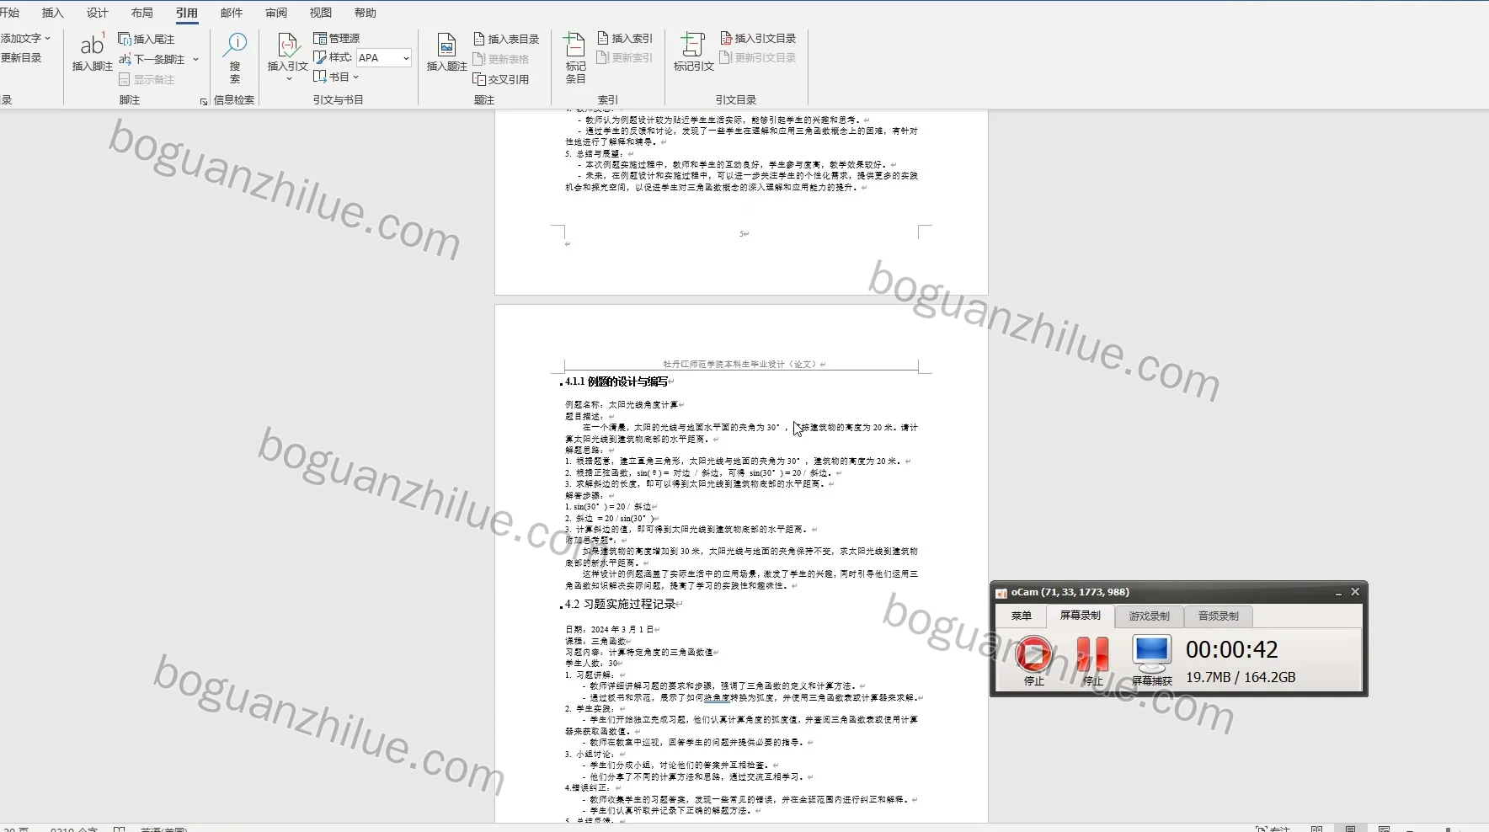Stop recording in oCam with red stop button

click(x=1033, y=660)
